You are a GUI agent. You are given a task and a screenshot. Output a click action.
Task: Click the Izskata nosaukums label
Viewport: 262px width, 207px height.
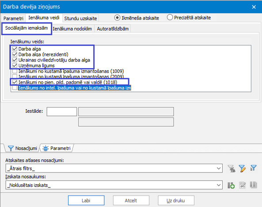point(26,177)
